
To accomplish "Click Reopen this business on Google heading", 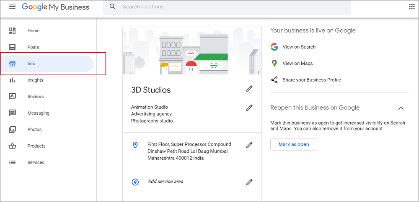I will click(315, 108).
